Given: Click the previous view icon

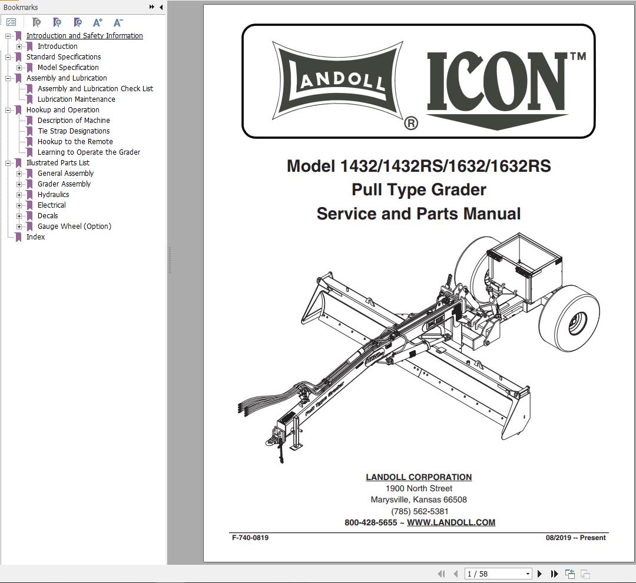Looking at the screenshot, I should (569, 572).
